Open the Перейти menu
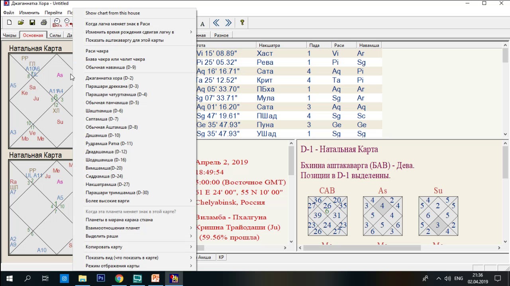Screen dimensions: 510x286 point(53,13)
